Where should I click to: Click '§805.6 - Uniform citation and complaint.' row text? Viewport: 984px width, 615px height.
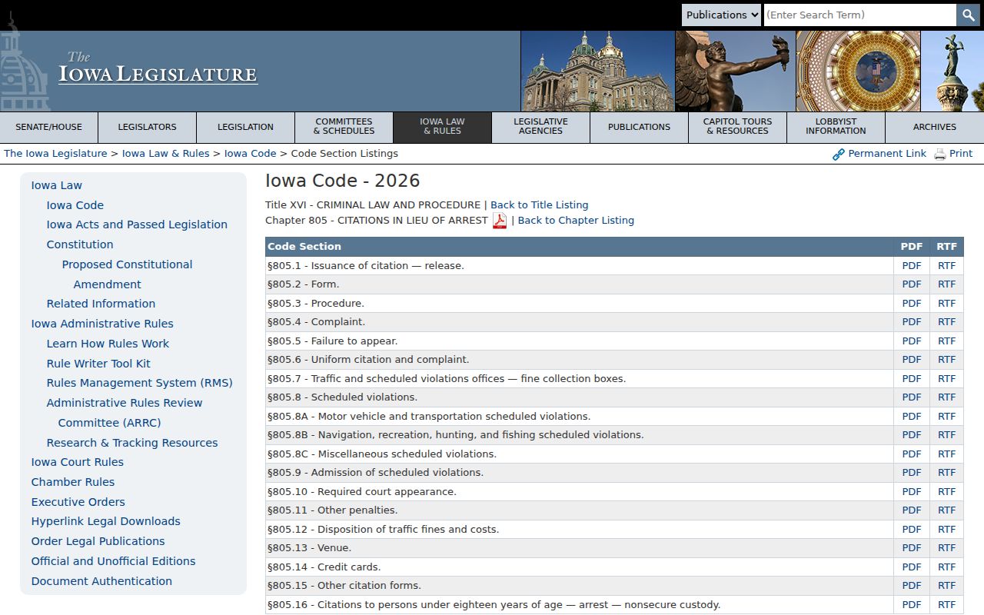368,360
